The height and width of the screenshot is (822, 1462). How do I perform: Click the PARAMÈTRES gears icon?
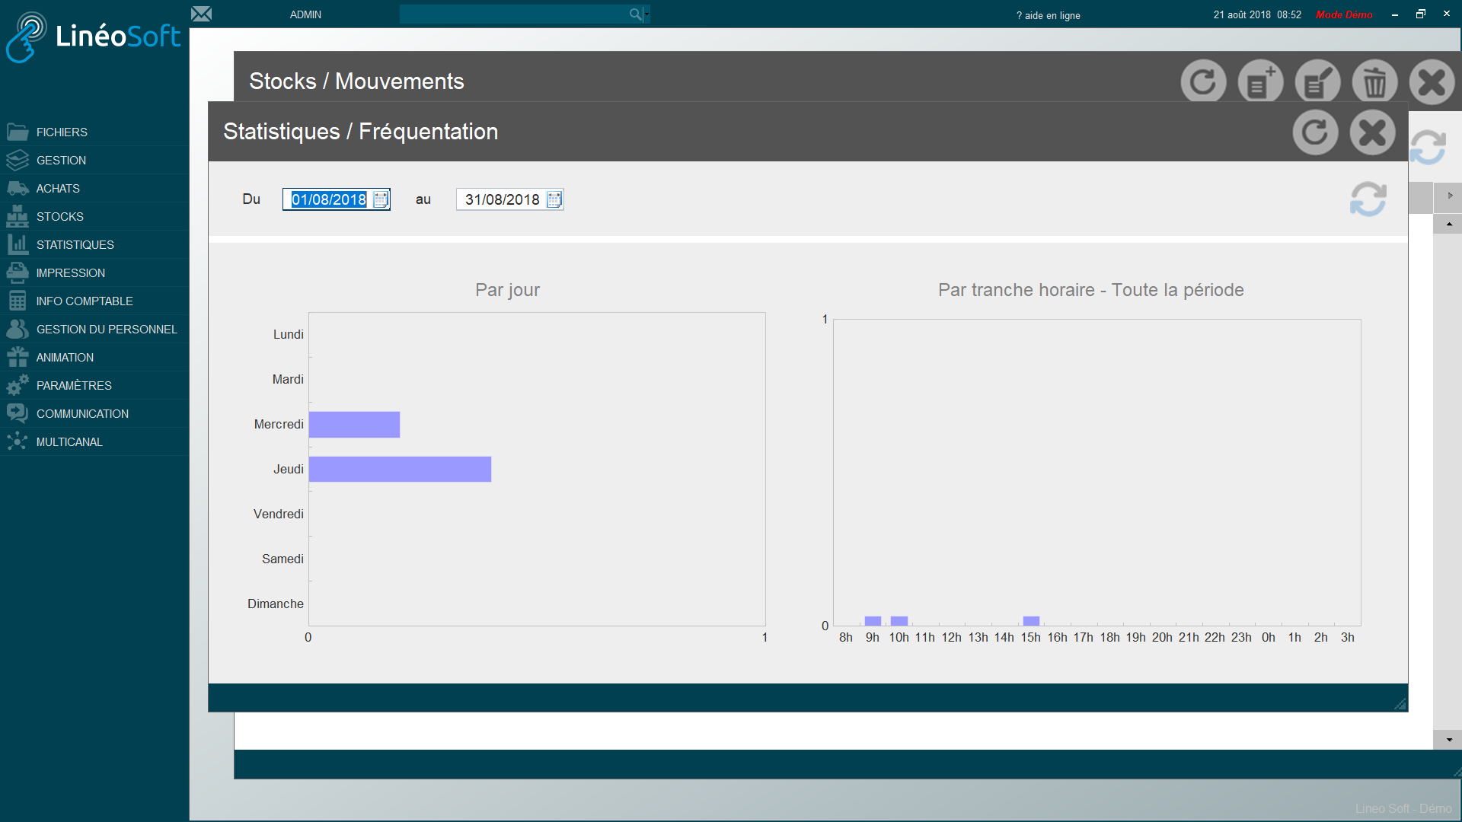[18, 385]
